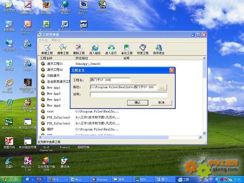Open the WPLSoft 2.09 desktop shortcut
Screen dimensions: 244x183
[28, 163]
